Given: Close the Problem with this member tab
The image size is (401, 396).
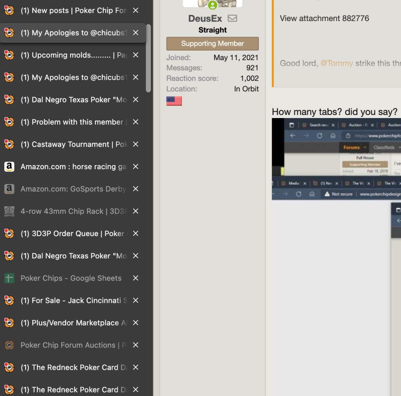Looking at the screenshot, I should [x=135, y=122].
